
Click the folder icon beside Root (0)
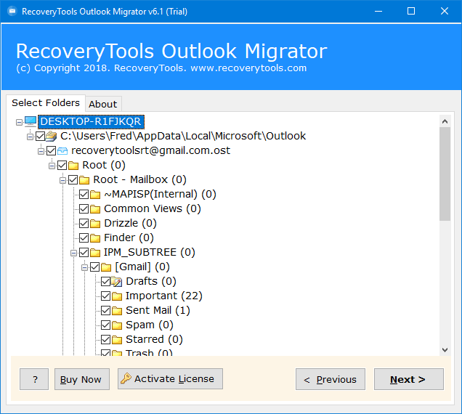[x=73, y=166]
